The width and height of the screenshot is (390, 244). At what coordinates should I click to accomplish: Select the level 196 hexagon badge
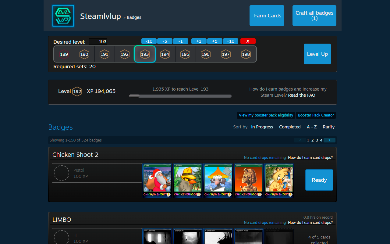coord(206,54)
